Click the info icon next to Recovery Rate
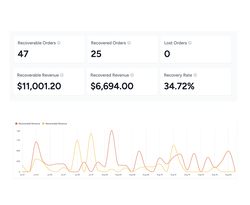Viewport: 250px width, 205px height. (195, 75)
